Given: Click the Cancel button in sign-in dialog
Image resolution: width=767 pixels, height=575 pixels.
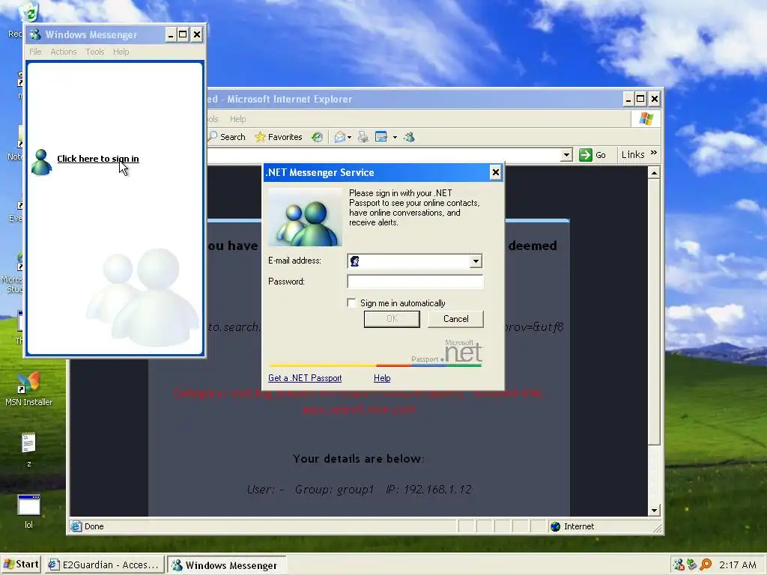Looking at the screenshot, I should pyautogui.click(x=455, y=319).
